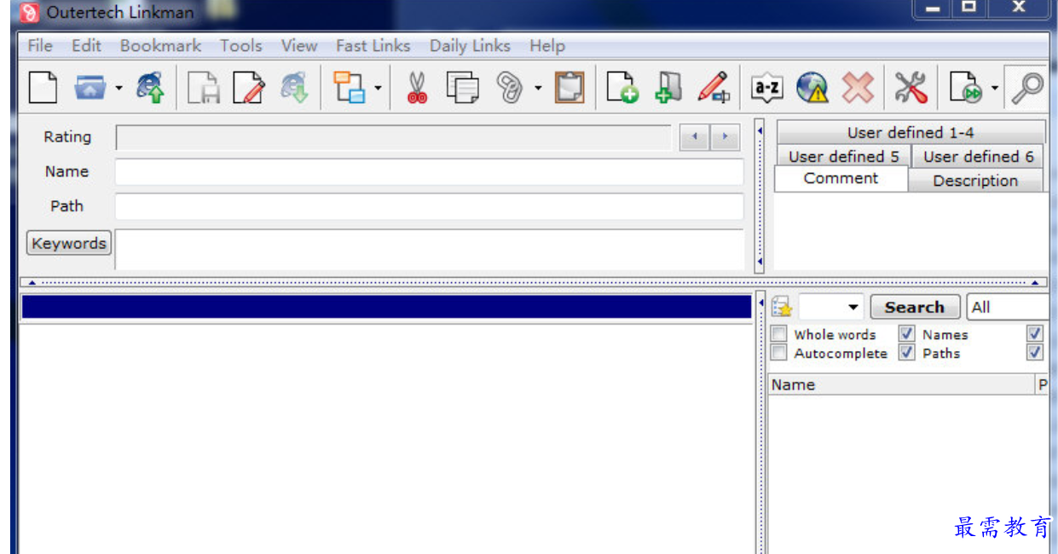Open the Edit menu
Screen dimensions: 1058x554
point(86,46)
